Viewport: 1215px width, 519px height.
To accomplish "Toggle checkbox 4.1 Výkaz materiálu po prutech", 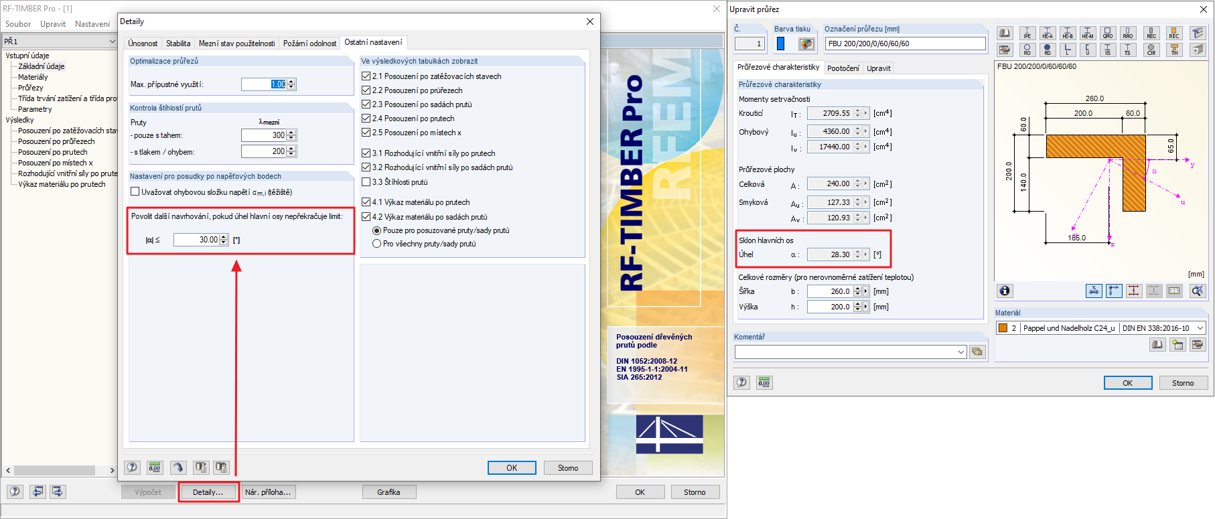I will (x=366, y=202).
